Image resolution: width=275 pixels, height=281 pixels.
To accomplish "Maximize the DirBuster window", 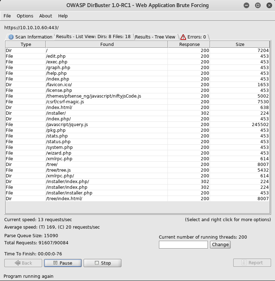I will click(257, 5).
